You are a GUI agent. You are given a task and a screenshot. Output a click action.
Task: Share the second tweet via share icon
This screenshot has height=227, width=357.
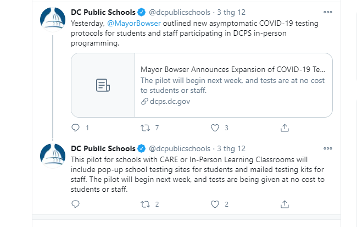click(x=285, y=204)
